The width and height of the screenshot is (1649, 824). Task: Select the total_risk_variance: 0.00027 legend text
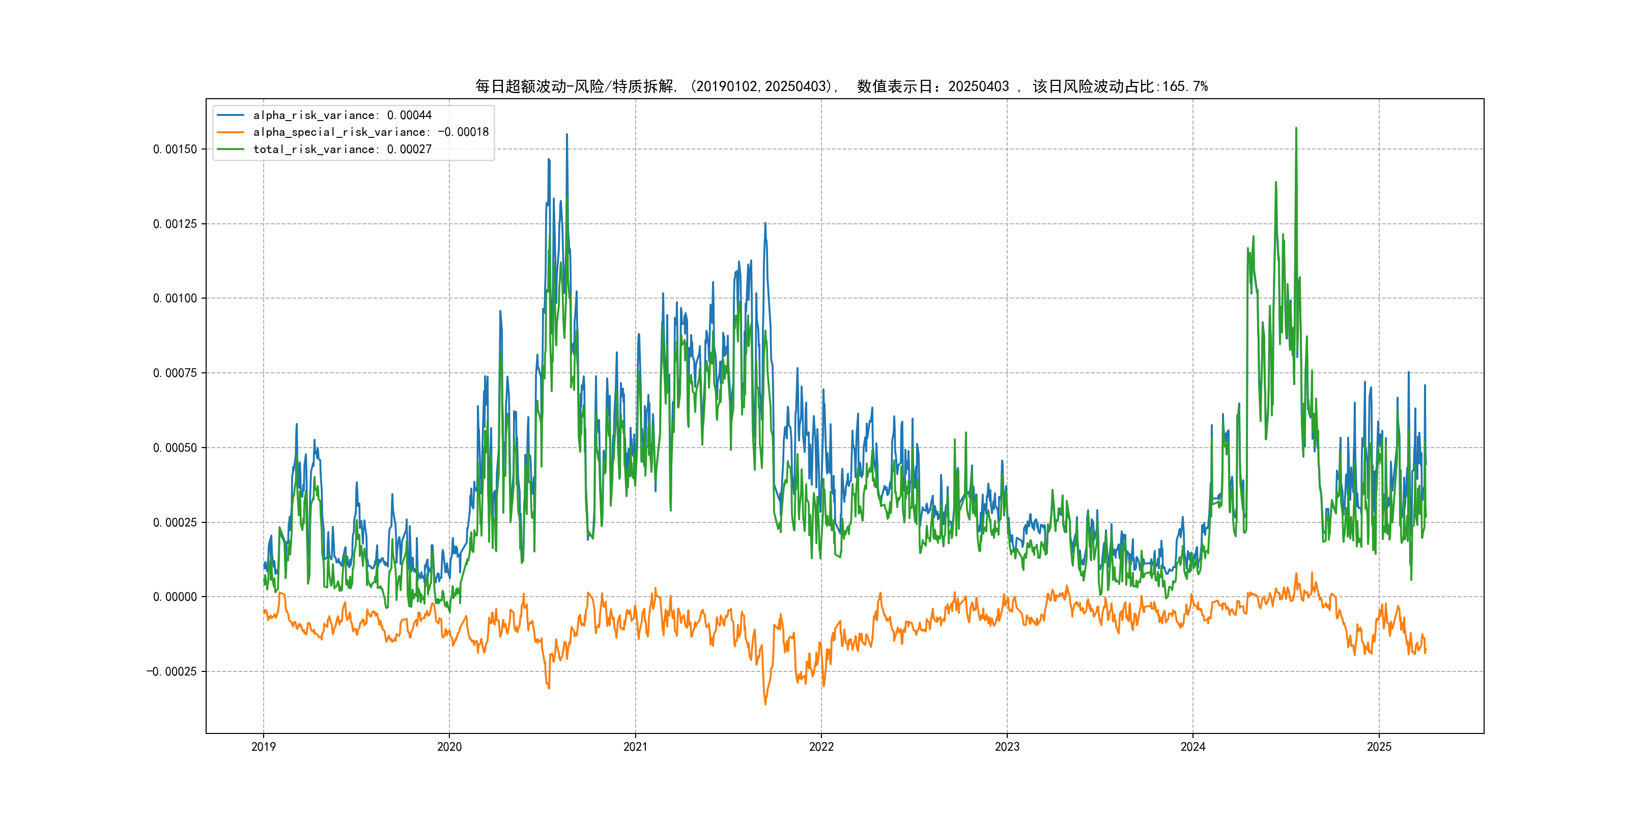coord(343,149)
